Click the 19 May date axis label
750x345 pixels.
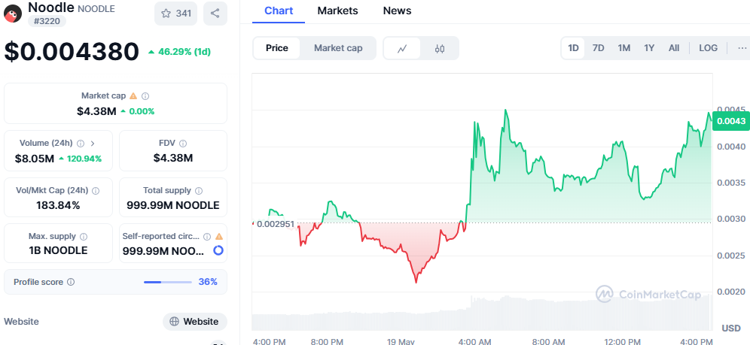point(402,342)
